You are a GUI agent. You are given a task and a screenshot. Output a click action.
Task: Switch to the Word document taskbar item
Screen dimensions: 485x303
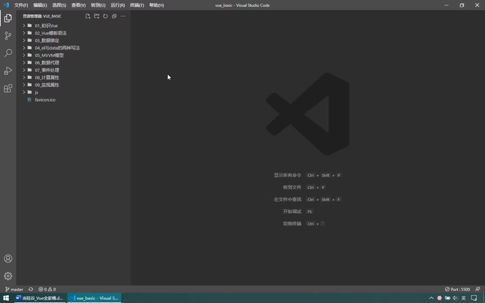coord(40,298)
